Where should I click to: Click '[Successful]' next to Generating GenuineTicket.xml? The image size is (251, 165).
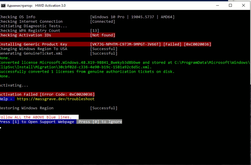[104, 53]
